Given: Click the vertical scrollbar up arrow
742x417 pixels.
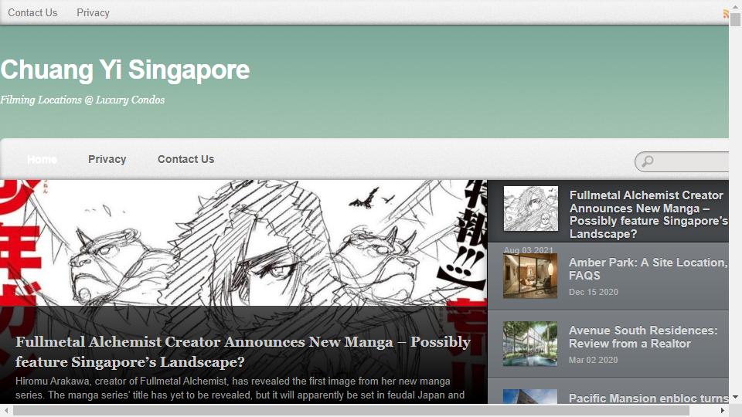Looking at the screenshot, I should click(x=735, y=7).
